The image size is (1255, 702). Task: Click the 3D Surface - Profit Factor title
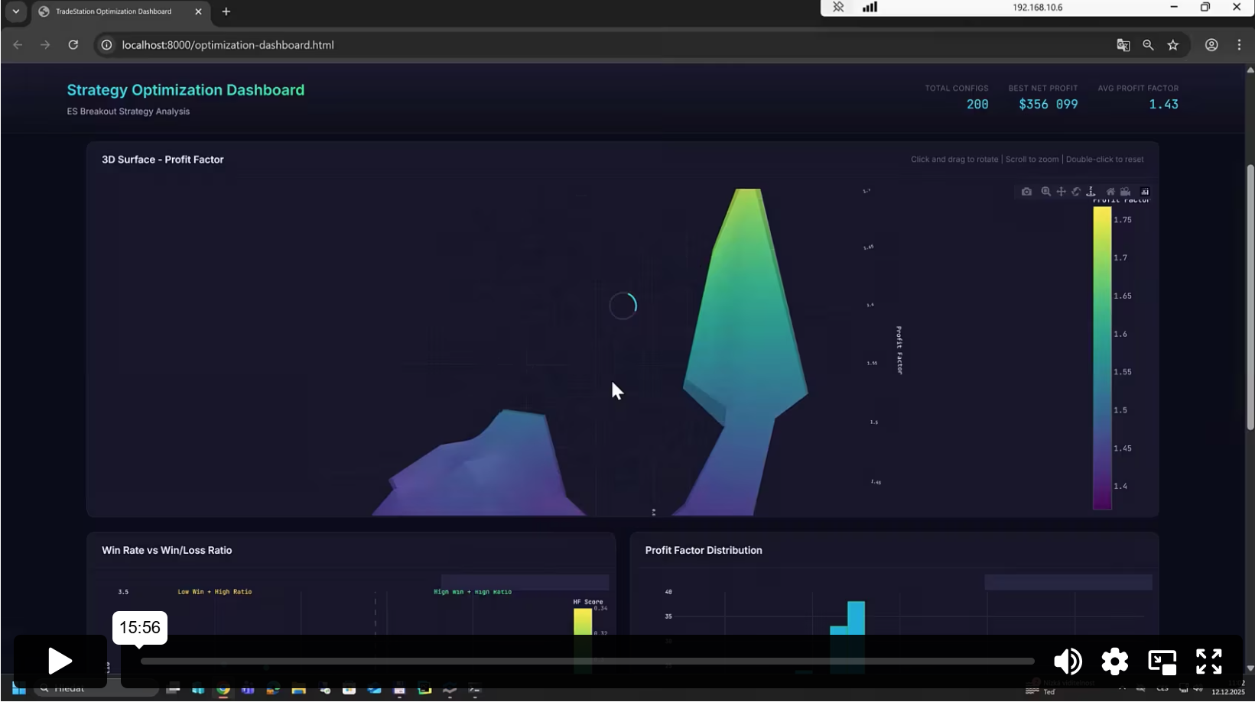click(163, 160)
